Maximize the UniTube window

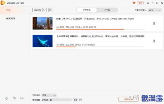[157, 3]
